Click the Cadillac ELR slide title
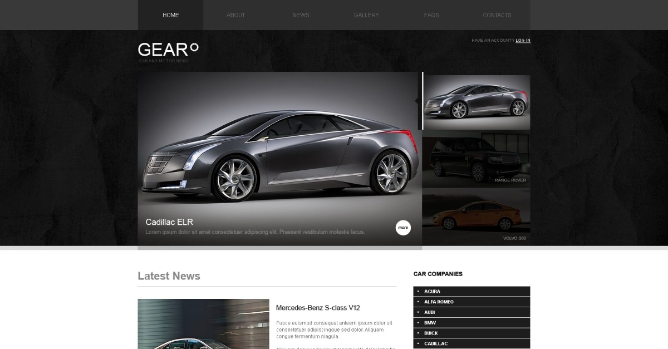 169,222
